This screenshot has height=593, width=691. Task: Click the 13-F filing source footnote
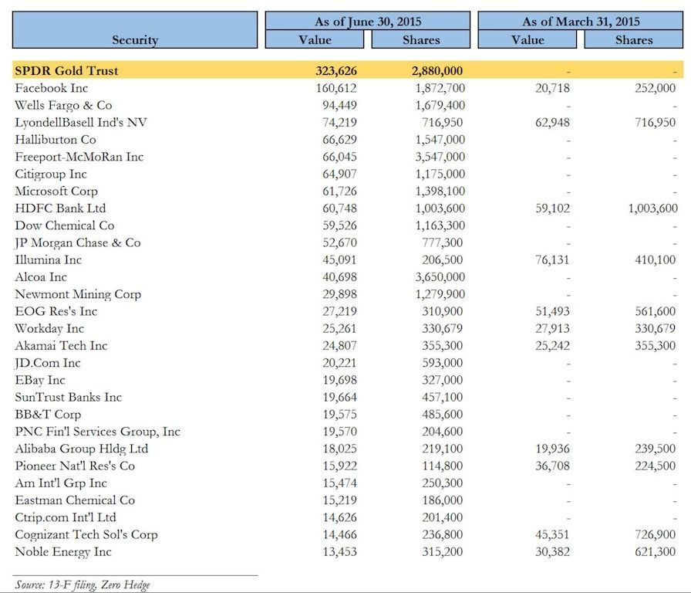83,585
